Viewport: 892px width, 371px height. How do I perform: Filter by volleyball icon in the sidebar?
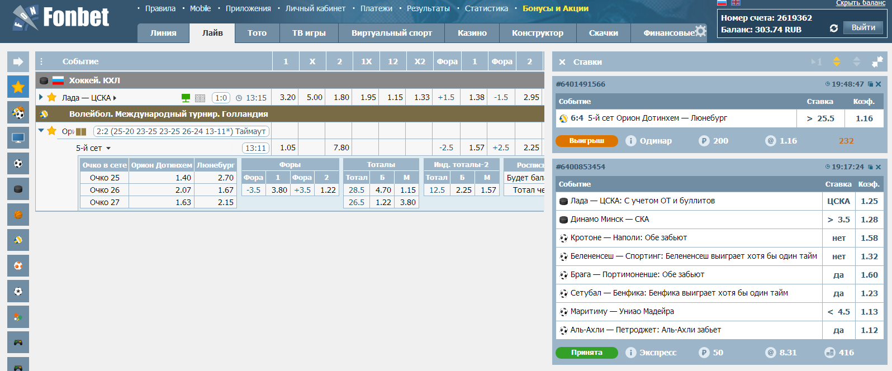coord(18,240)
